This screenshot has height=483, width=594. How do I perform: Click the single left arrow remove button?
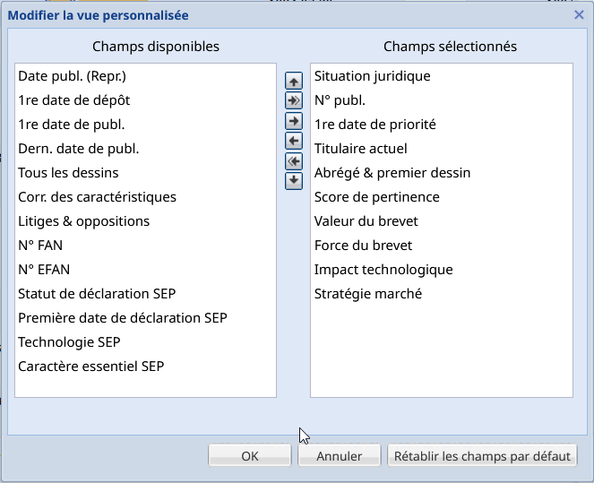pyautogui.click(x=293, y=141)
